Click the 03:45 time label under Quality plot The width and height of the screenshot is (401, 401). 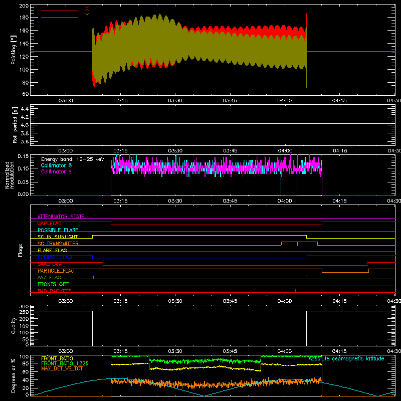pos(230,351)
